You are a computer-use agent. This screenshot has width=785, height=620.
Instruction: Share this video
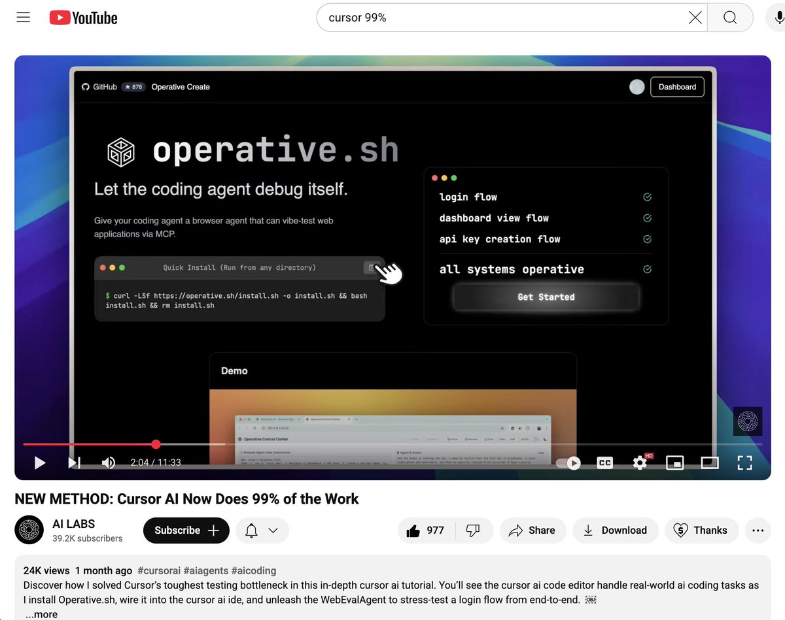(x=532, y=530)
